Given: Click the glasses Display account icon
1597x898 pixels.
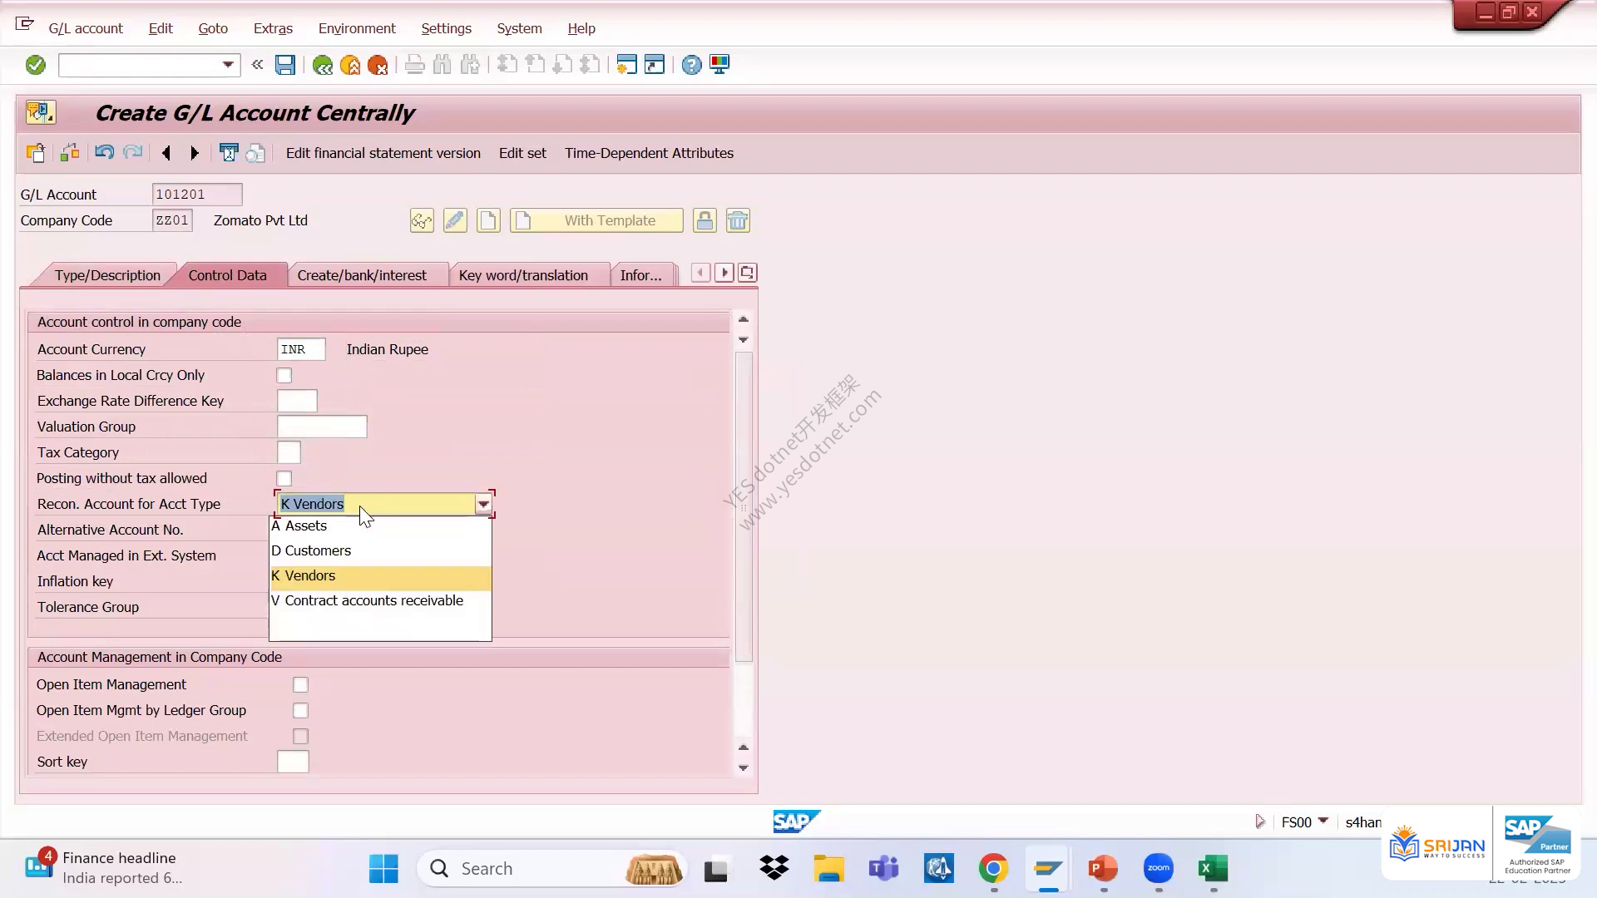Looking at the screenshot, I should (x=422, y=220).
